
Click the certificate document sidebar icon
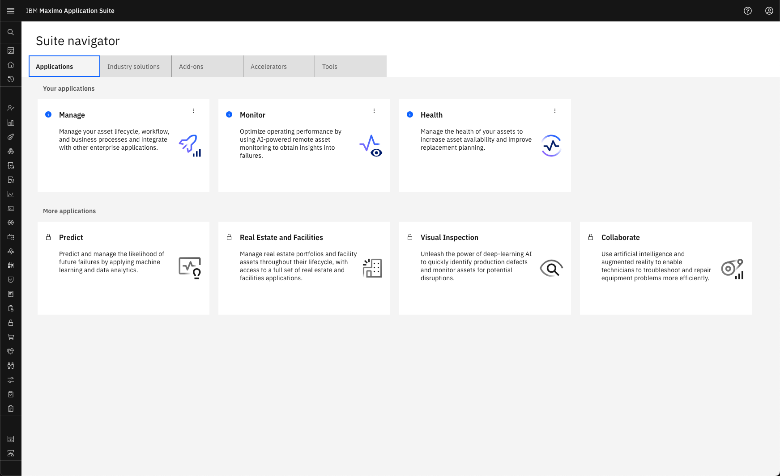tap(11, 180)
